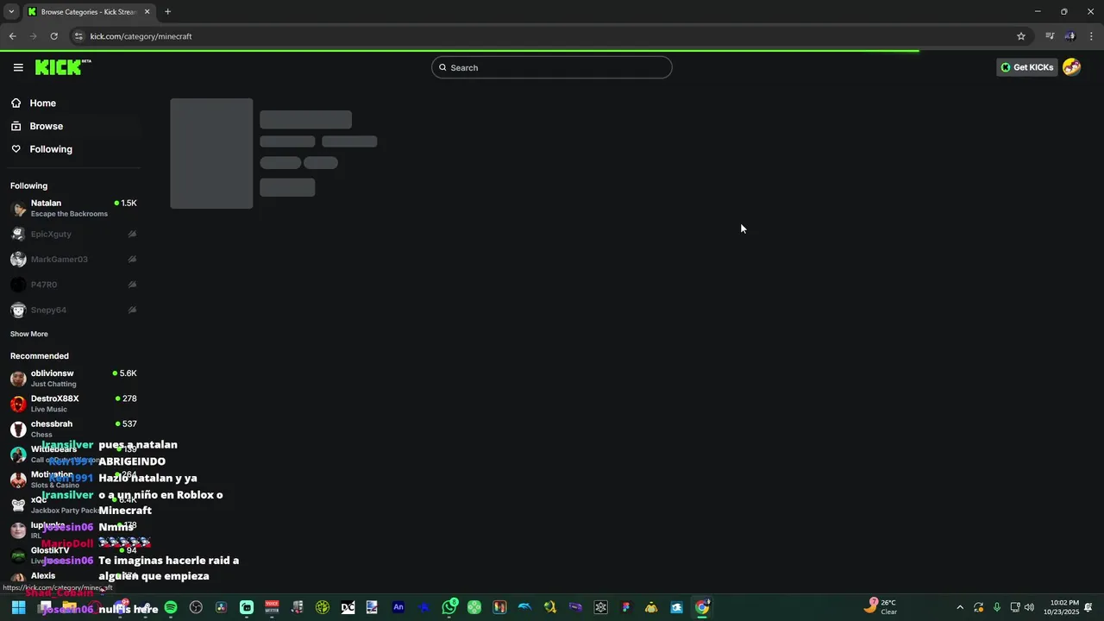Open EpicXguty's offline channel
This screenshot has width=1104, height=621.
[72, 234]
